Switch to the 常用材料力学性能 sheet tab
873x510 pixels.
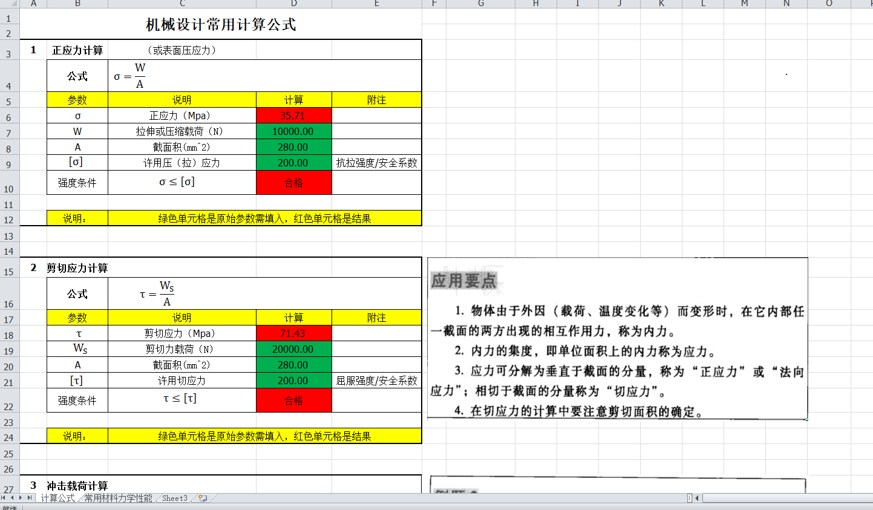click(x=118, y=499)
